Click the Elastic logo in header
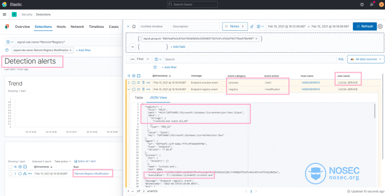The image size is (385, 196). [4, 4]
